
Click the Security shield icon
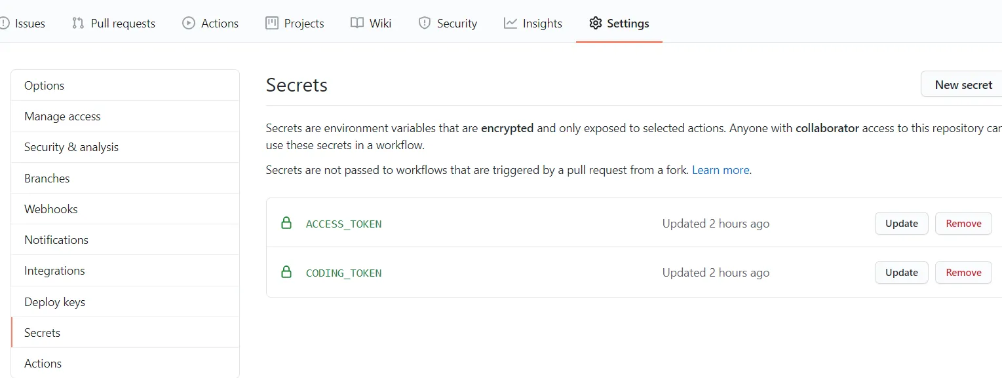(x=425, y=24)
